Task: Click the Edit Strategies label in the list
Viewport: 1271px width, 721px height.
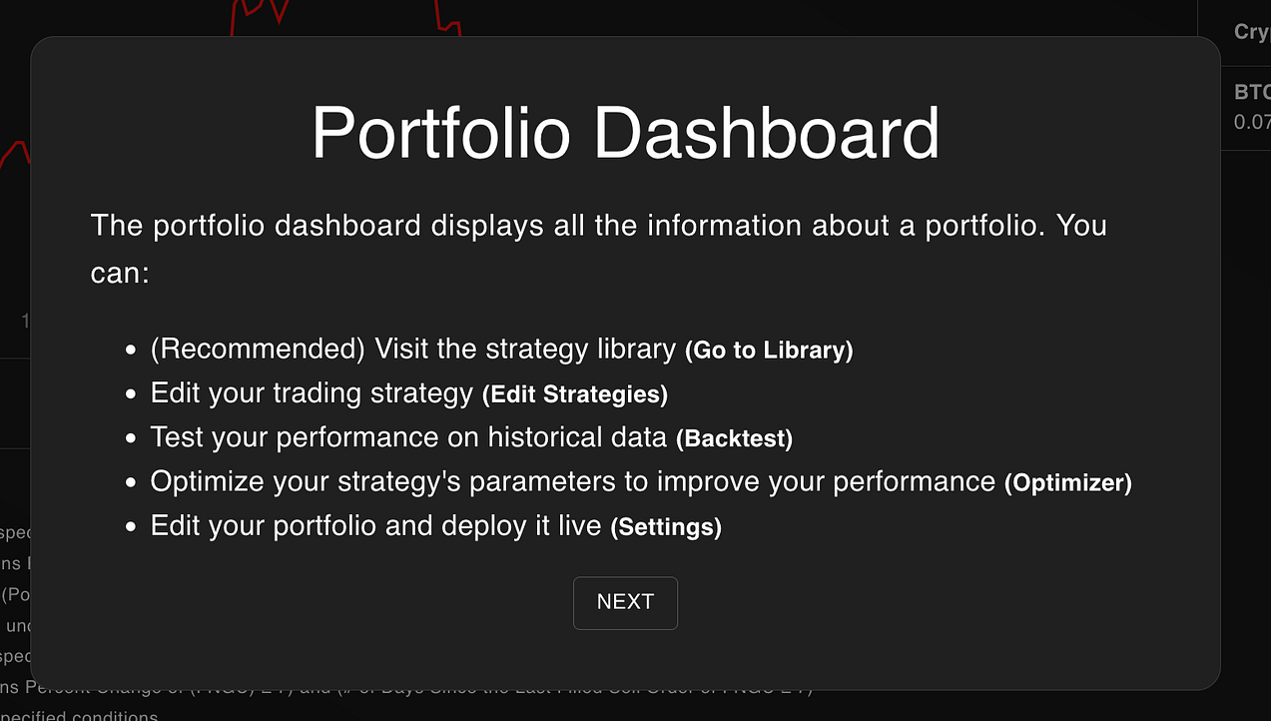Action: tap(574, 393)
